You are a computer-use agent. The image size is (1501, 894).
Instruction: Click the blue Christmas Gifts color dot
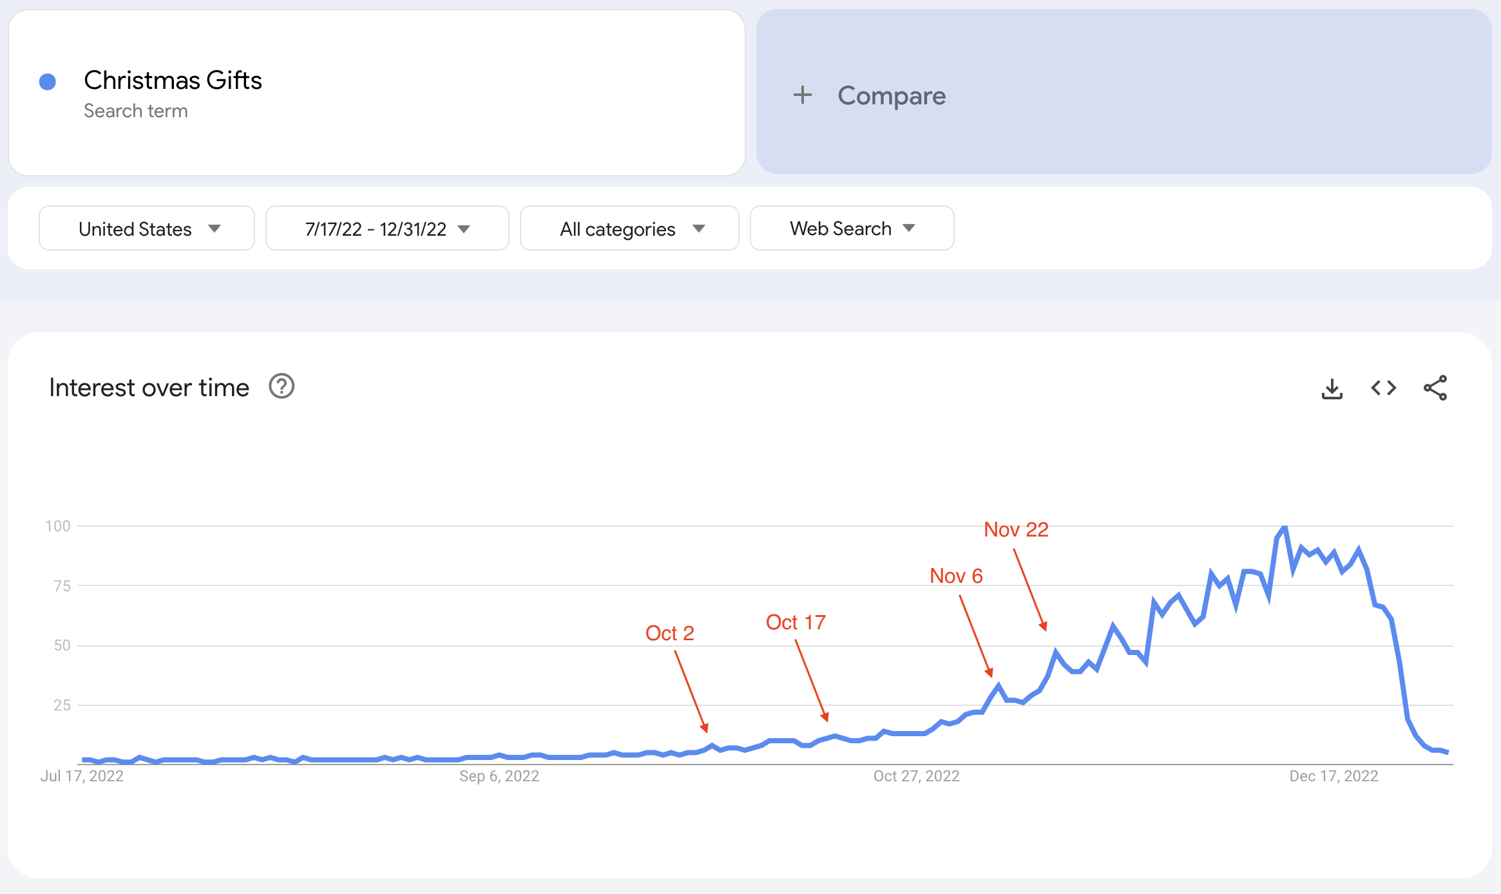[x=48, y=82]
